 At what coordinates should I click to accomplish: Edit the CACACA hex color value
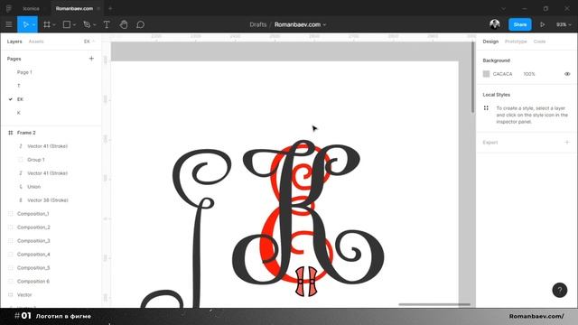(x=502, y=74)
